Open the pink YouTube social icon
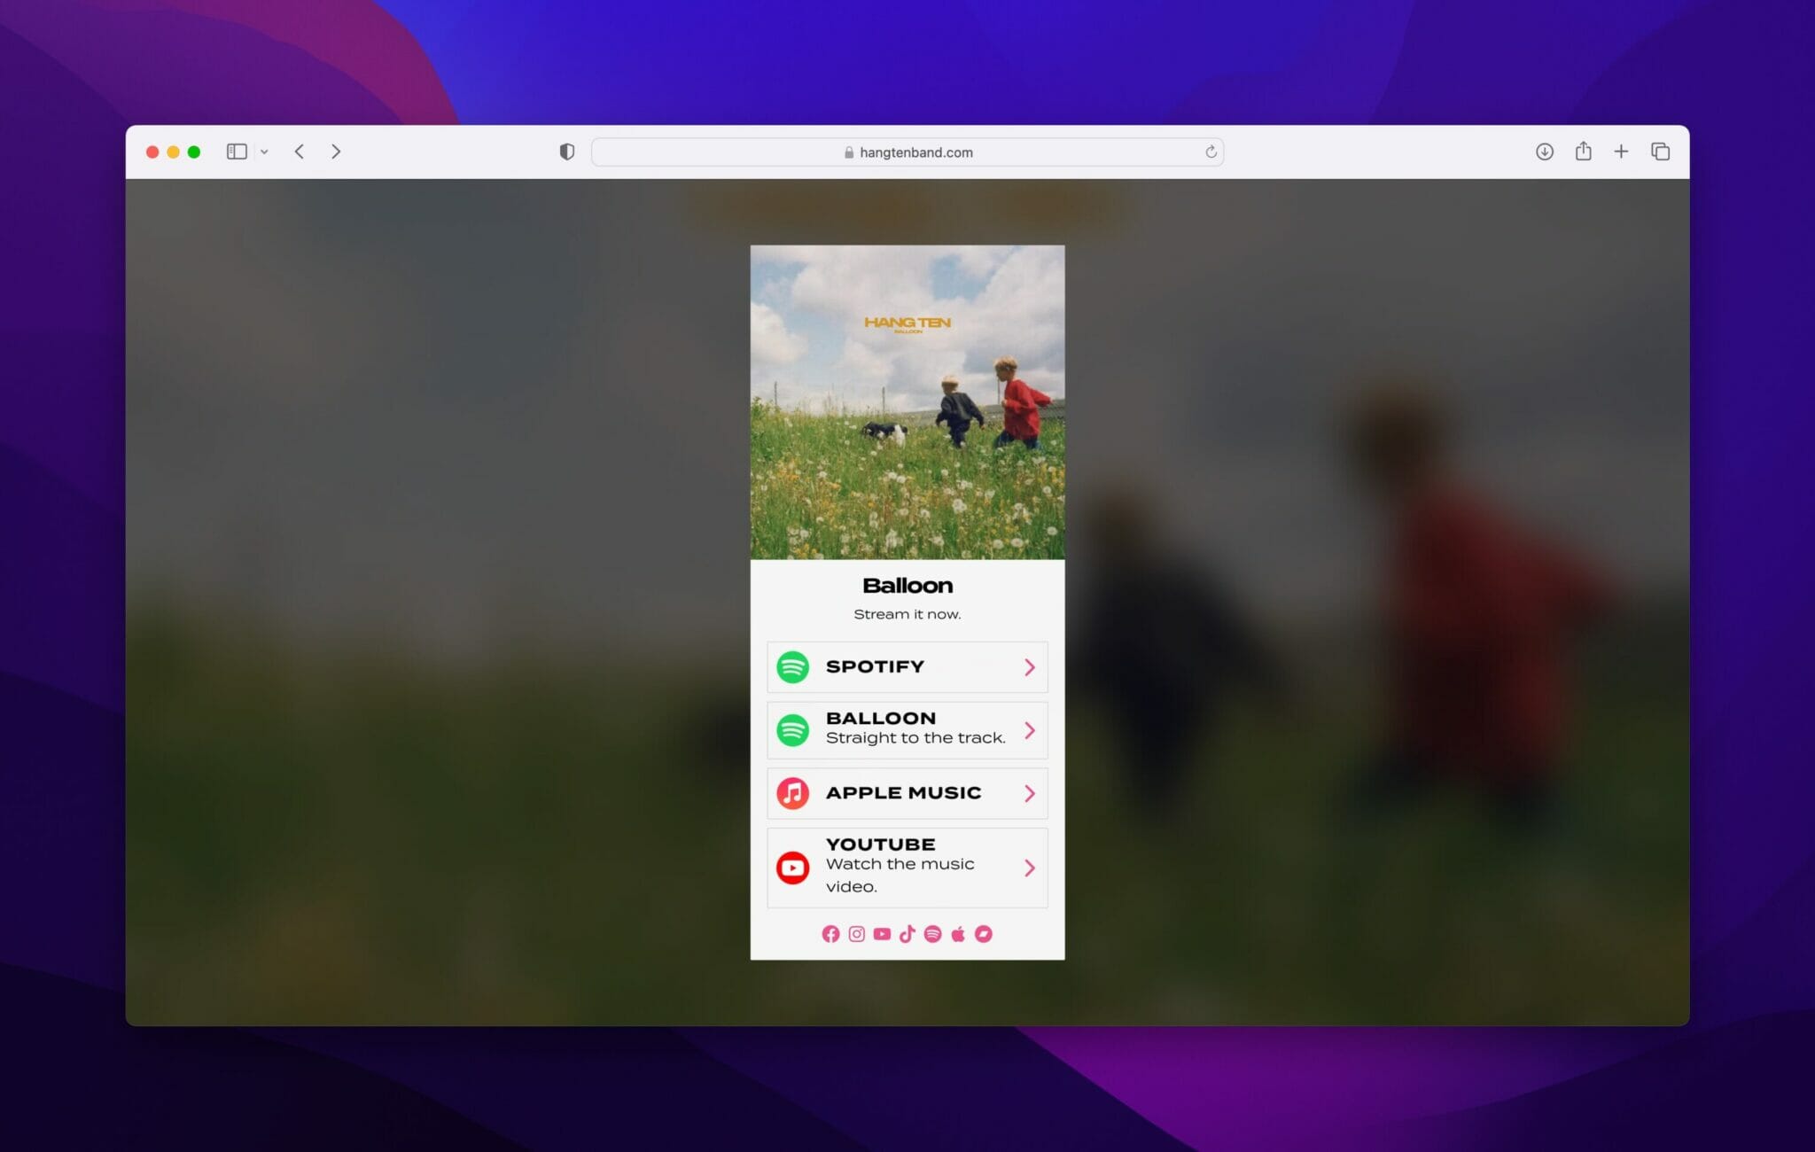The image size is (1815, 1152). click(882, 934)
